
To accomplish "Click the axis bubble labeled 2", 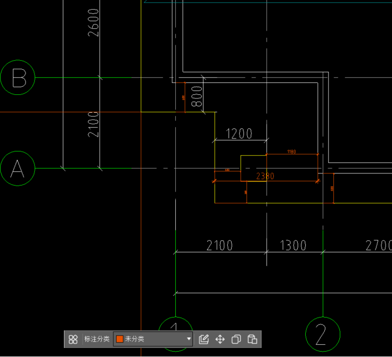I will tap(323, 334).
